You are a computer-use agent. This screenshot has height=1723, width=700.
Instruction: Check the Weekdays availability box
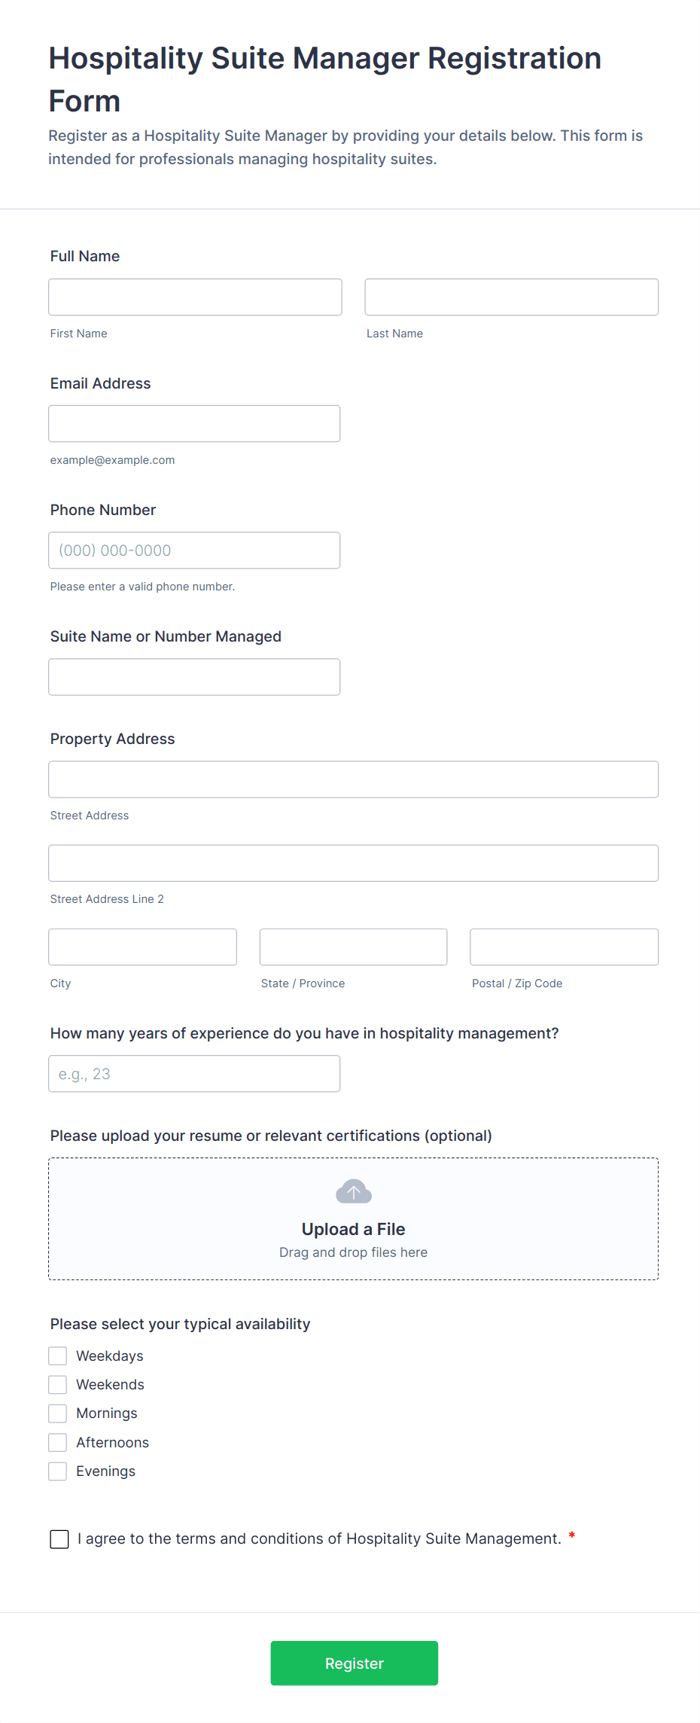tap(58, 1356)
